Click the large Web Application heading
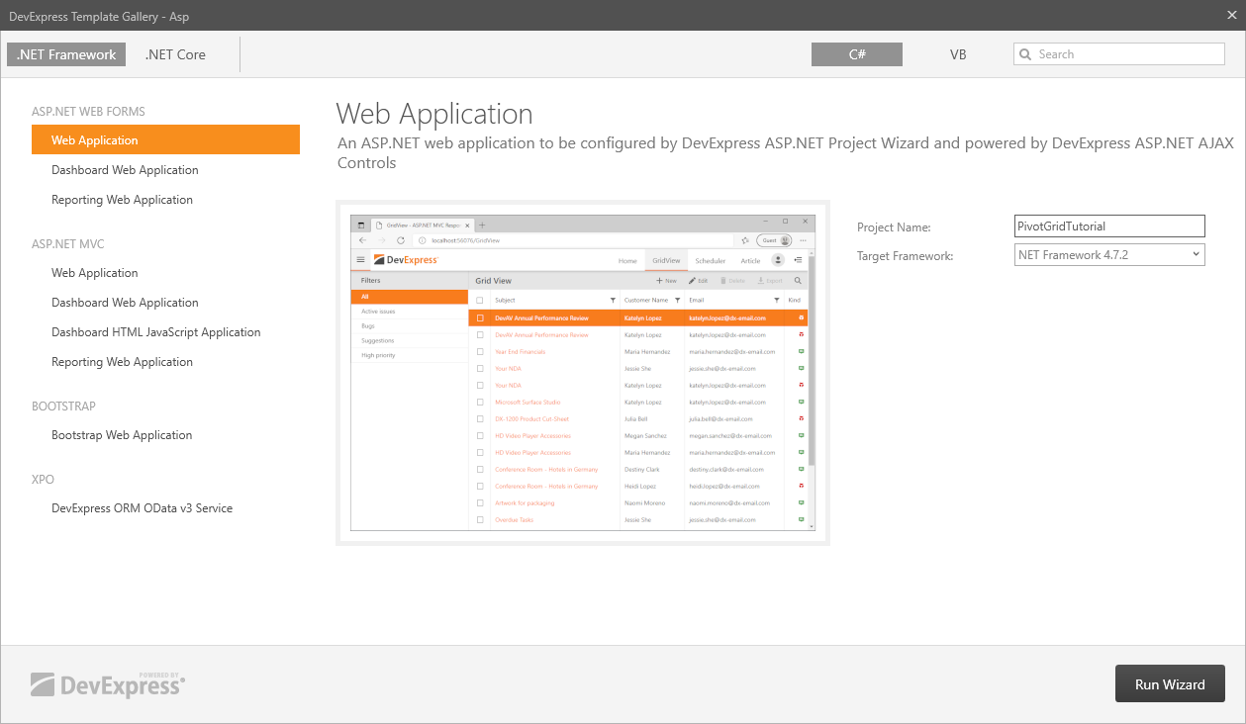Viewport: 1246px width, 724px height. tap(434, 114)
